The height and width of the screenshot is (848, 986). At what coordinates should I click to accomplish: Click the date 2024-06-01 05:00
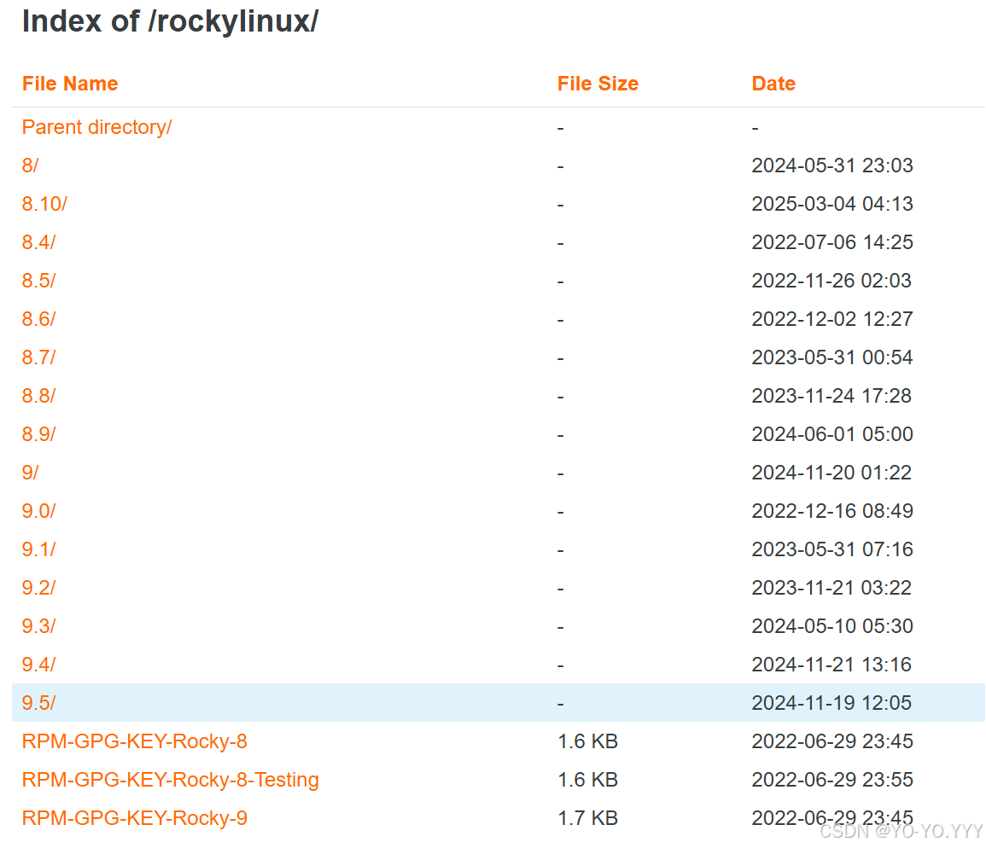pos(832,433)
